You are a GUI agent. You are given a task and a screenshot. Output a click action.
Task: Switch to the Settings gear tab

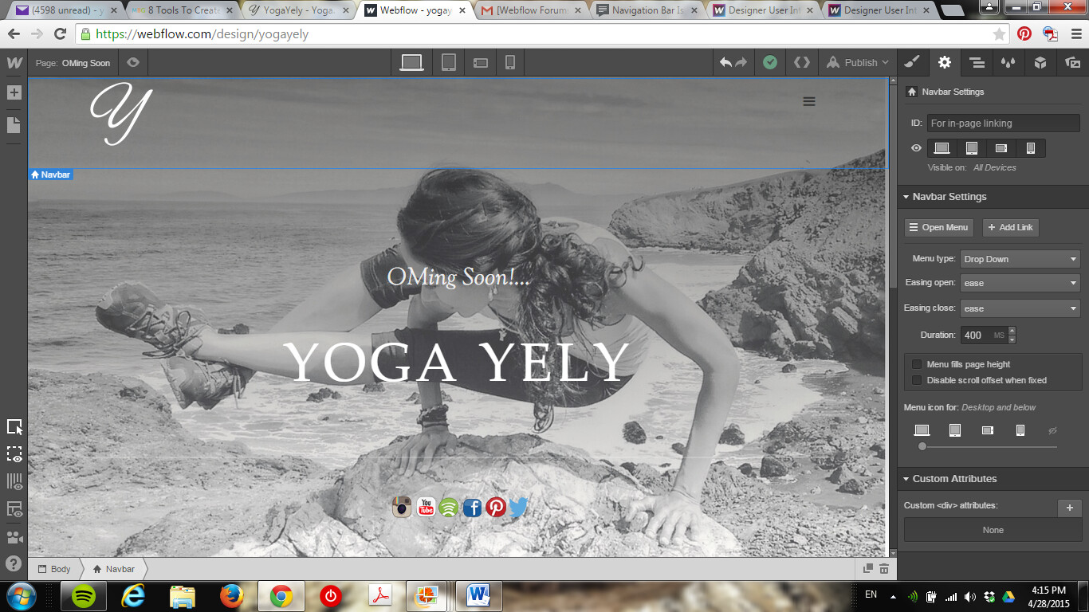pos(945,62)
